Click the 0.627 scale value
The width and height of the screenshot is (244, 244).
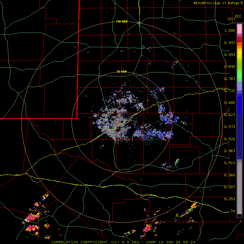point(230,115)
